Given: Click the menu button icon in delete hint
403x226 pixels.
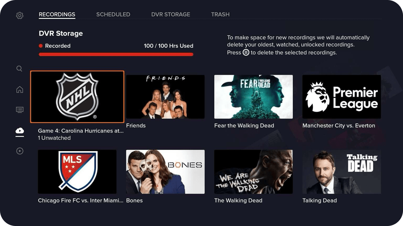Looking at the screenshot, I should point(246,52).
